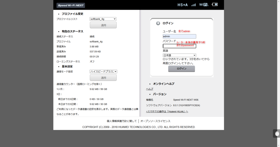Viewport: 280px width, 147px height.
Task: Open the 個人情報保護方針に関して link
Action: coord(122,121)
